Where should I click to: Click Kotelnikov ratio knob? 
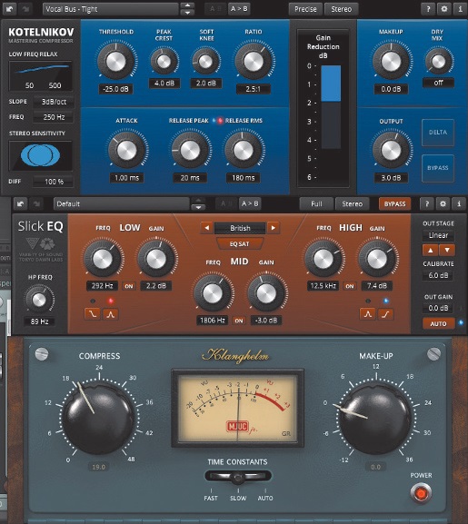254,61
